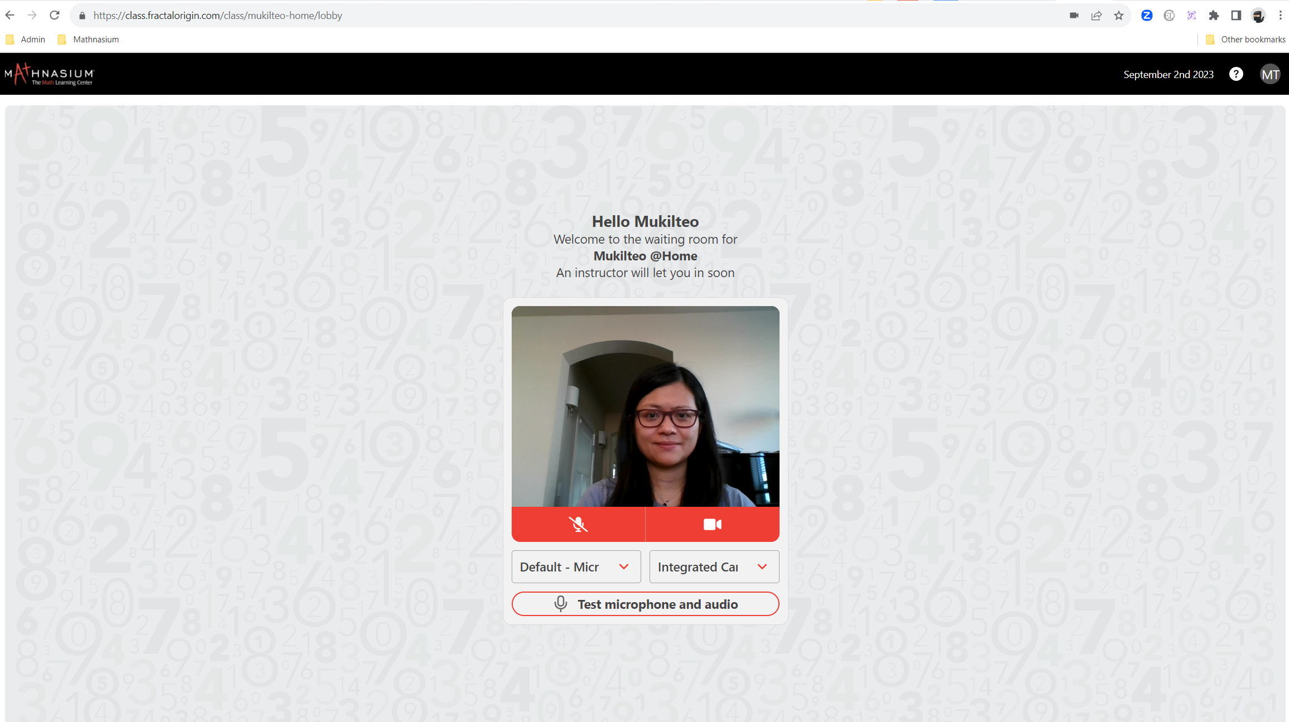Screen dimensions: 1289x722
Task: Click Test microphone and audio button
Action: [646, 604]
